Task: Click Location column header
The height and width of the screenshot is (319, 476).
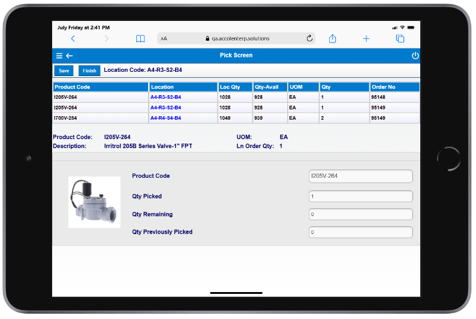Action: [x=183, y=87]
